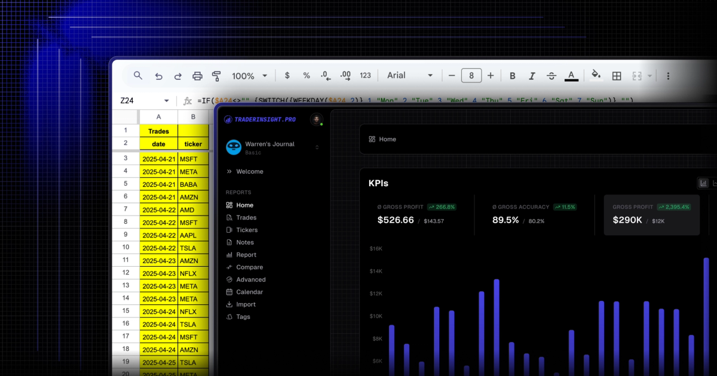Undo the last spreadsheet action
The width and height of the screenshot is (717, 376).
158,76
